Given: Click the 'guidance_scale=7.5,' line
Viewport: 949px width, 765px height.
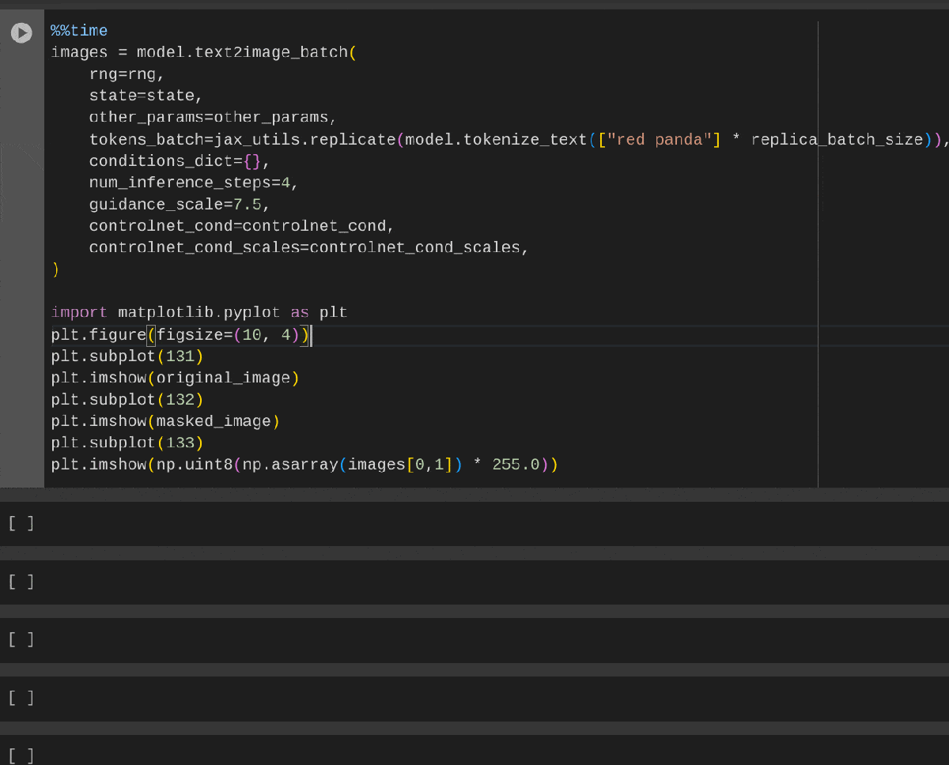Looking at the screenshot, I should [180, 205].
